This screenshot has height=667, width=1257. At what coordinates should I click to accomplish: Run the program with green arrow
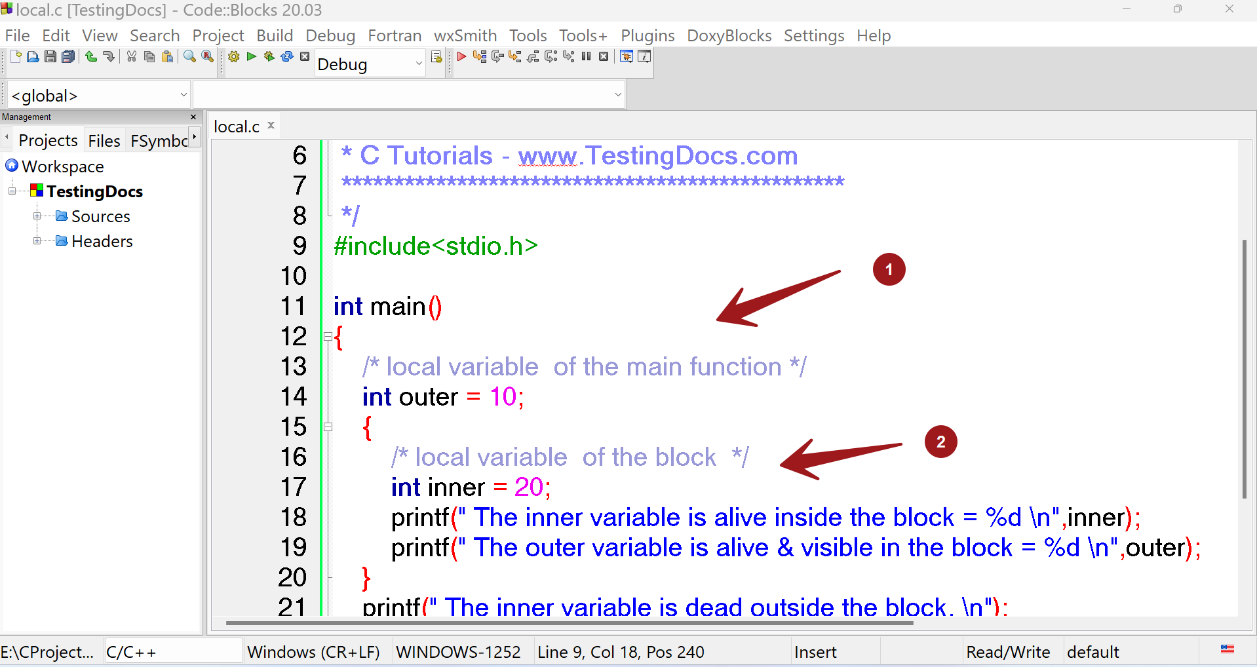click(252, 57)
